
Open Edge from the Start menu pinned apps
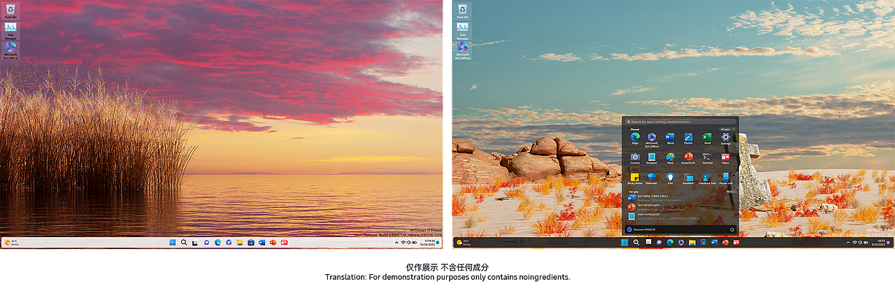click(635, 138)
